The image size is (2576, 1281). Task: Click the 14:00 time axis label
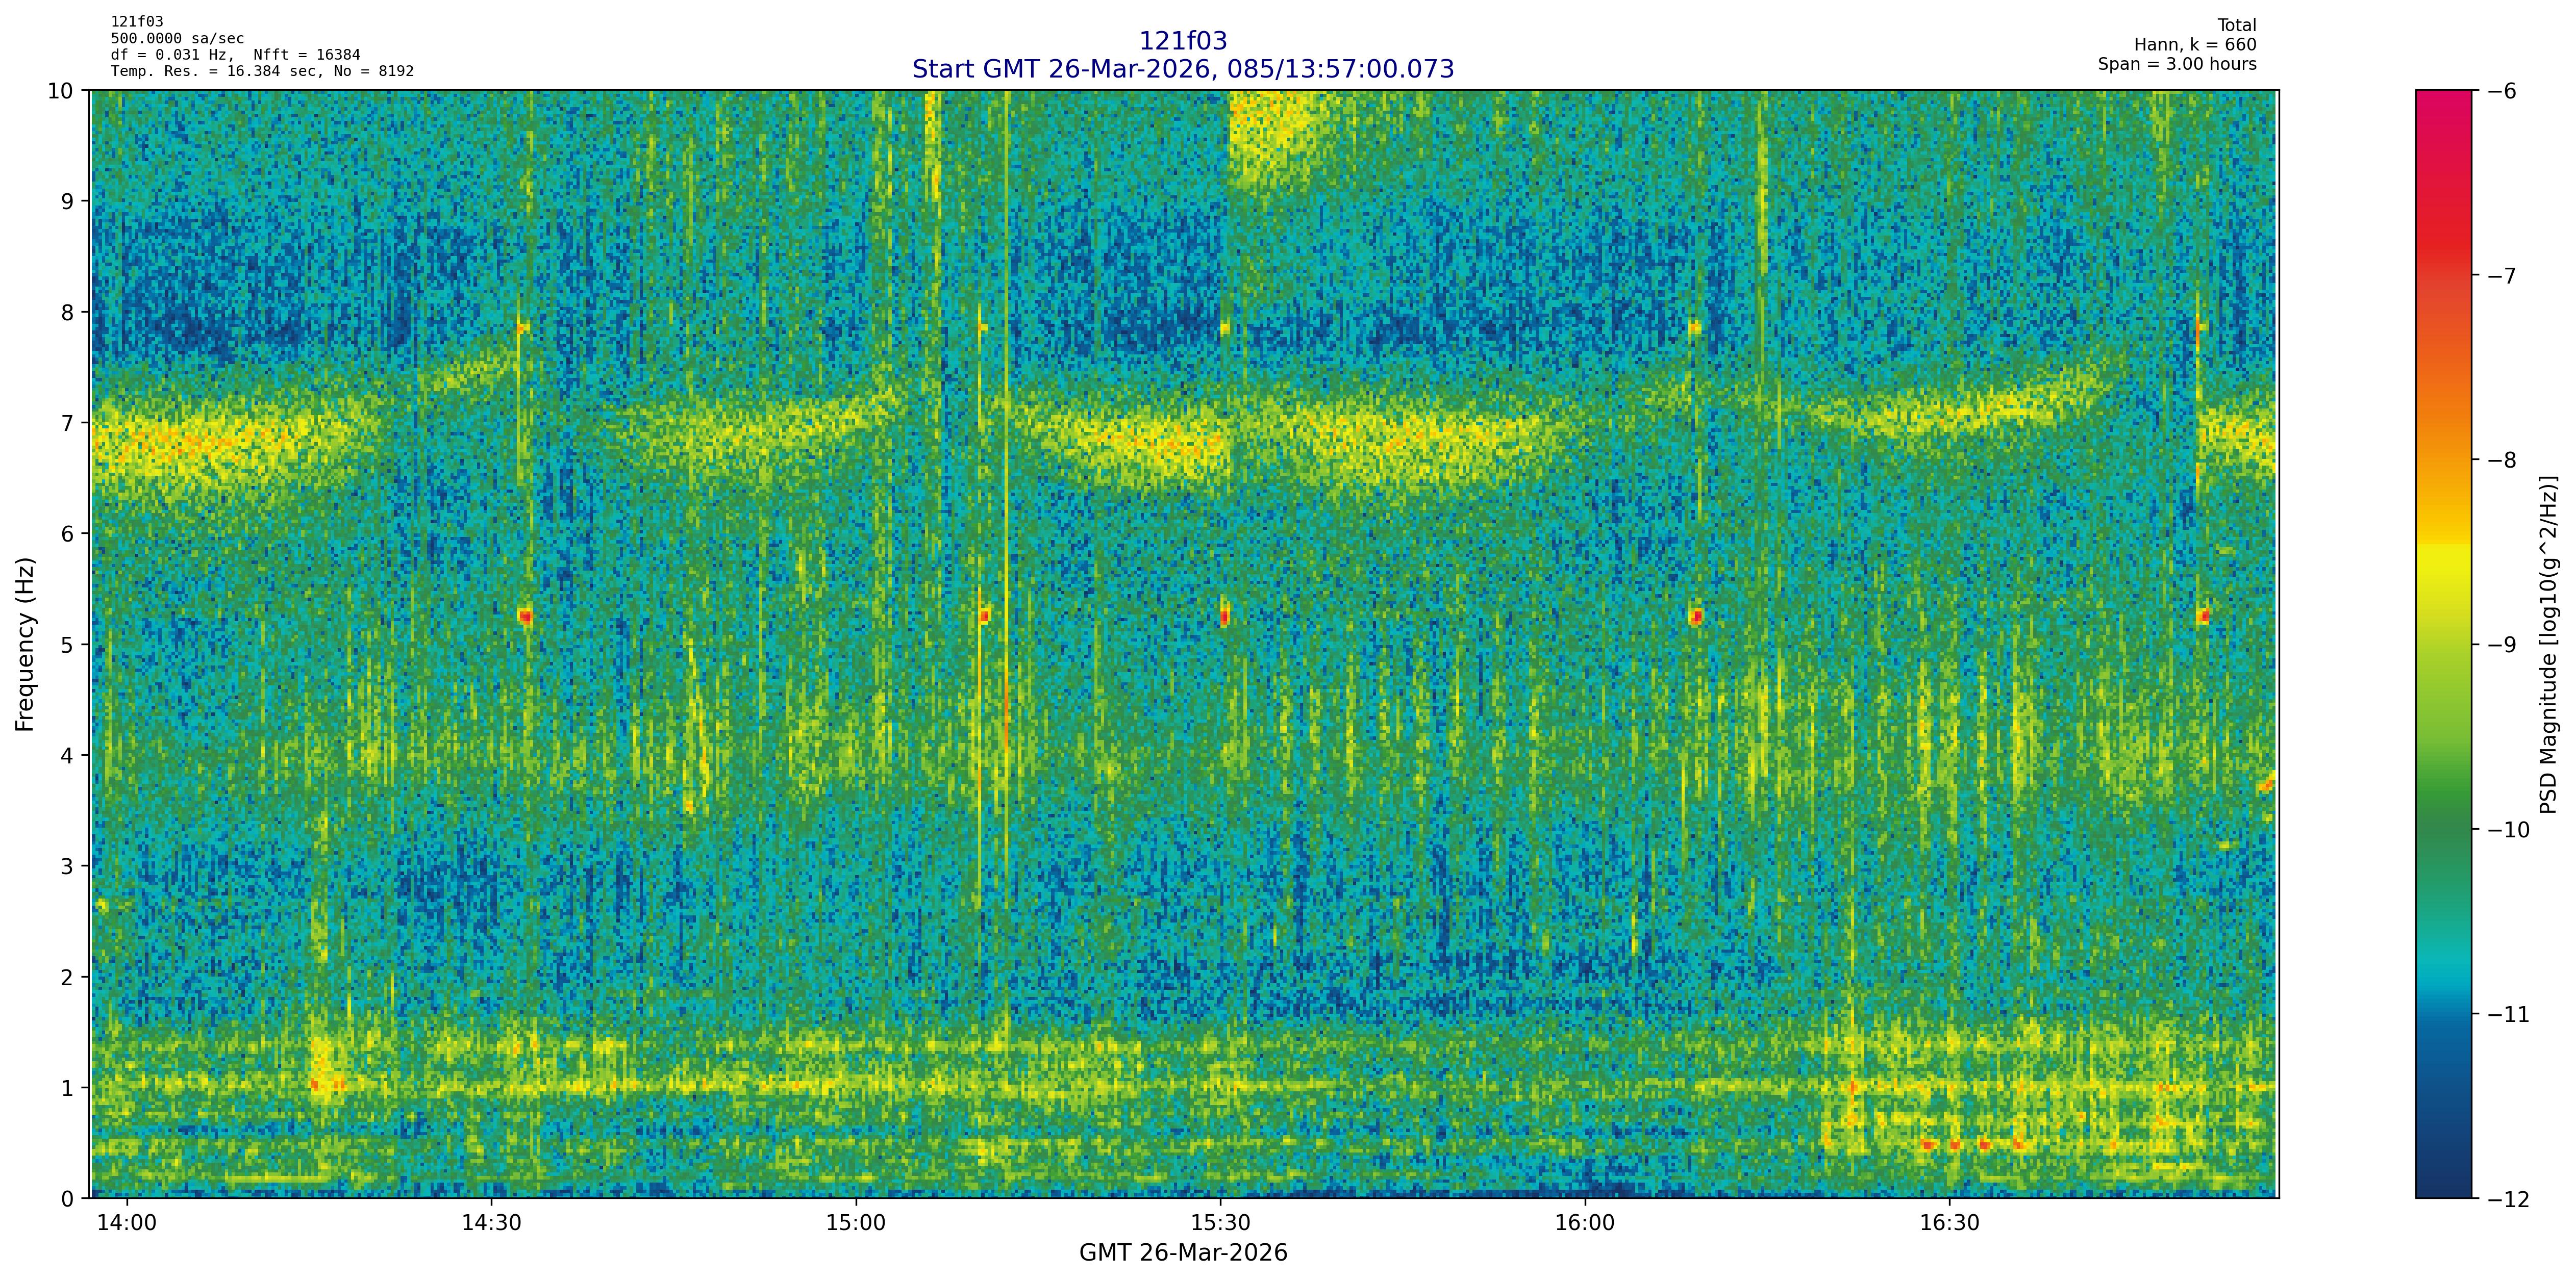(x=127, y=1223)
